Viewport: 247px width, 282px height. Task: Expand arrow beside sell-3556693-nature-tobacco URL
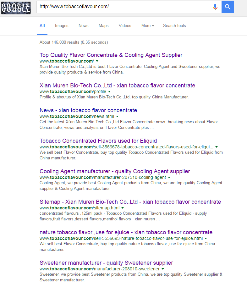[x=206, y=238]
